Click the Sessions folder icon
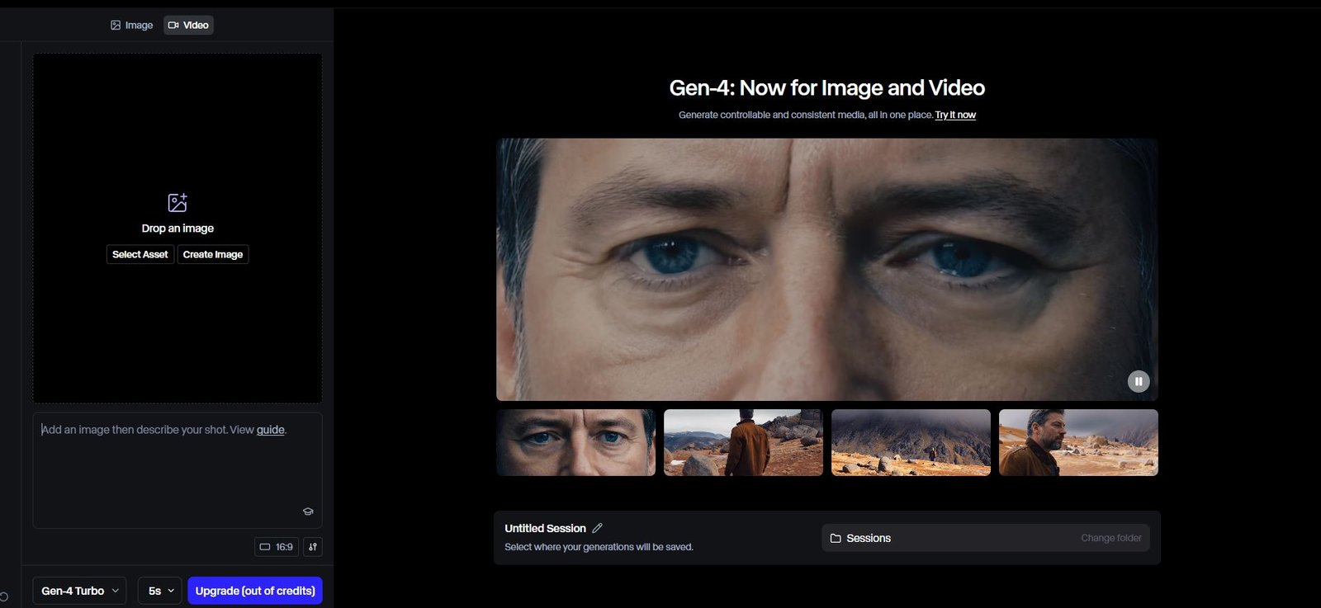 click(x=836, y=538)
